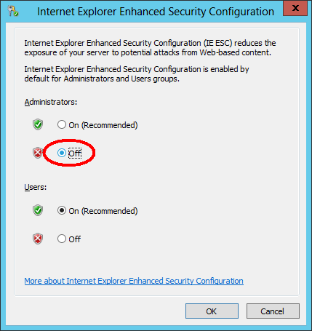Click the keys icon in the title bar

coord(12,11)
